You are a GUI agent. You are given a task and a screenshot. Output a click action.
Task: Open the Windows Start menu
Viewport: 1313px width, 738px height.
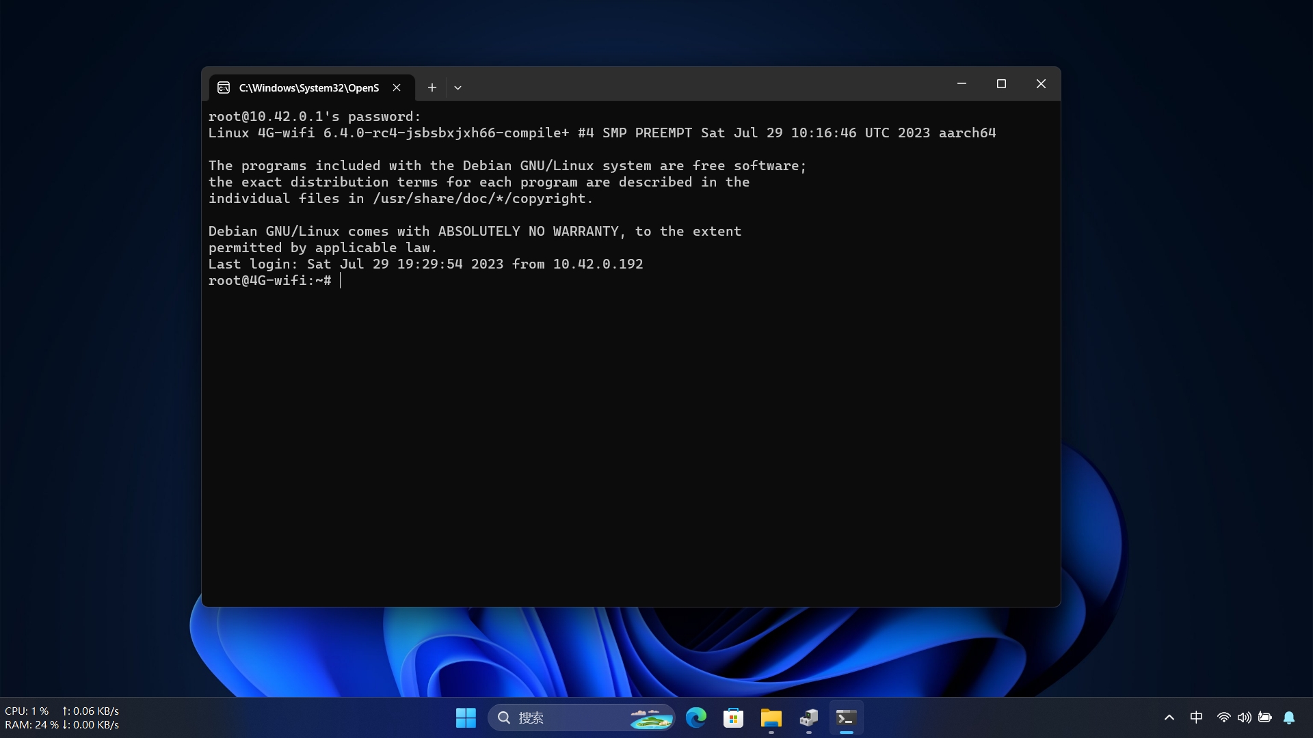466,717
